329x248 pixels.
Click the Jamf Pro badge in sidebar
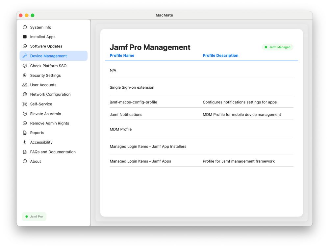click(x=34, y=216)
